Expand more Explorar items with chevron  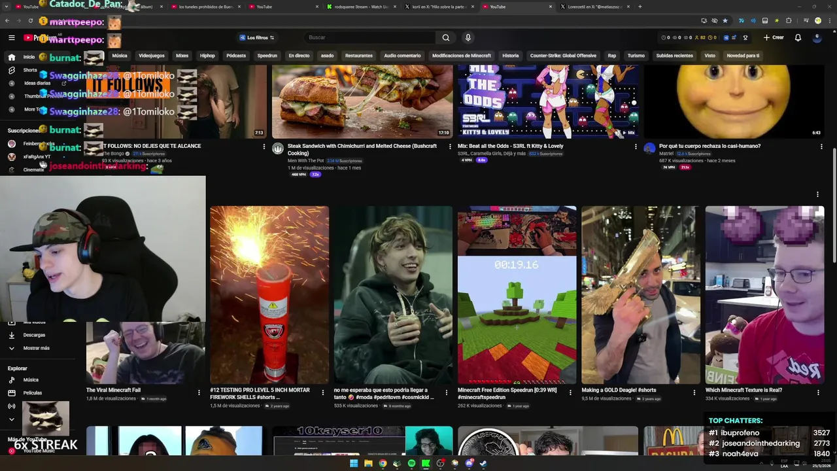[11, 419]
